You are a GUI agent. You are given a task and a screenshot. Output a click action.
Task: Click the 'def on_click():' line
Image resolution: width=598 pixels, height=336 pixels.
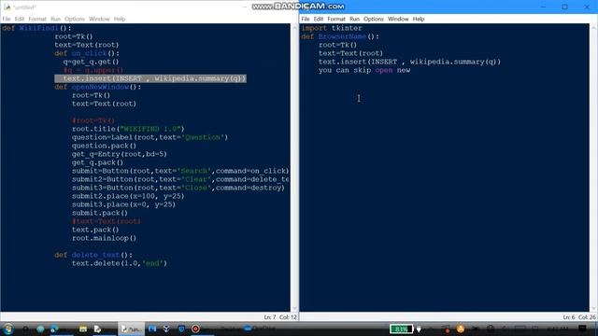pos(87,53)
